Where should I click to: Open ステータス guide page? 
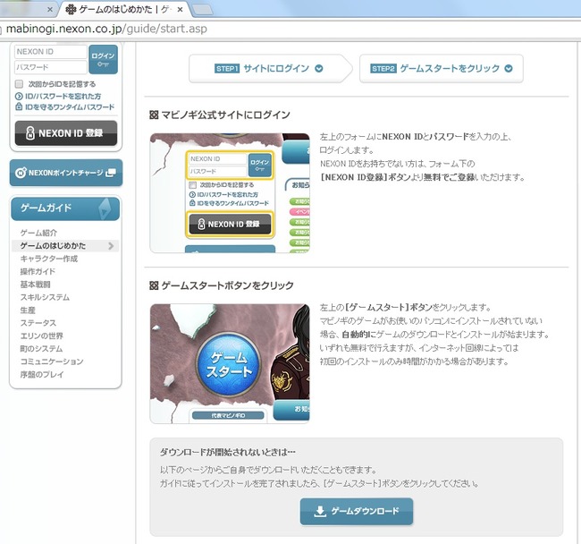coord(38,323)
